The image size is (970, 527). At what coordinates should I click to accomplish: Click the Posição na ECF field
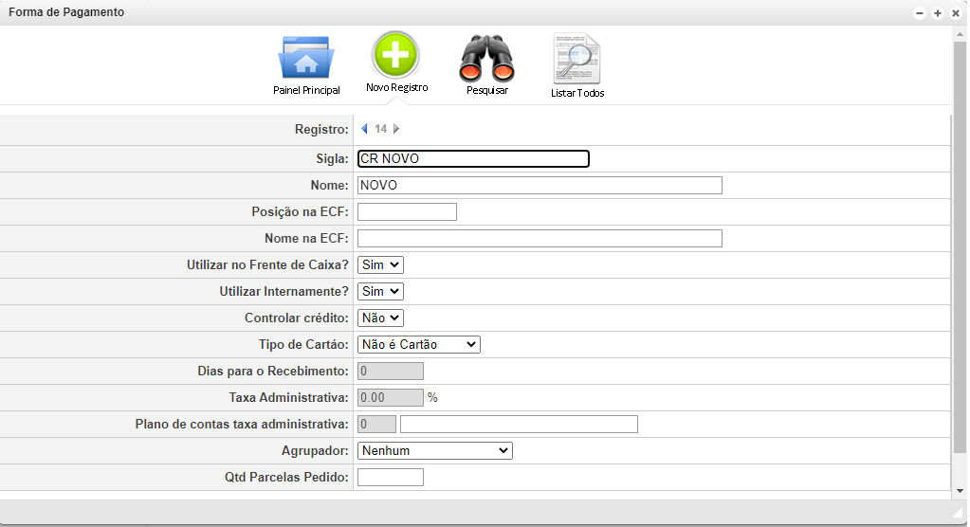pyautogui.click(x=407, y=212)
